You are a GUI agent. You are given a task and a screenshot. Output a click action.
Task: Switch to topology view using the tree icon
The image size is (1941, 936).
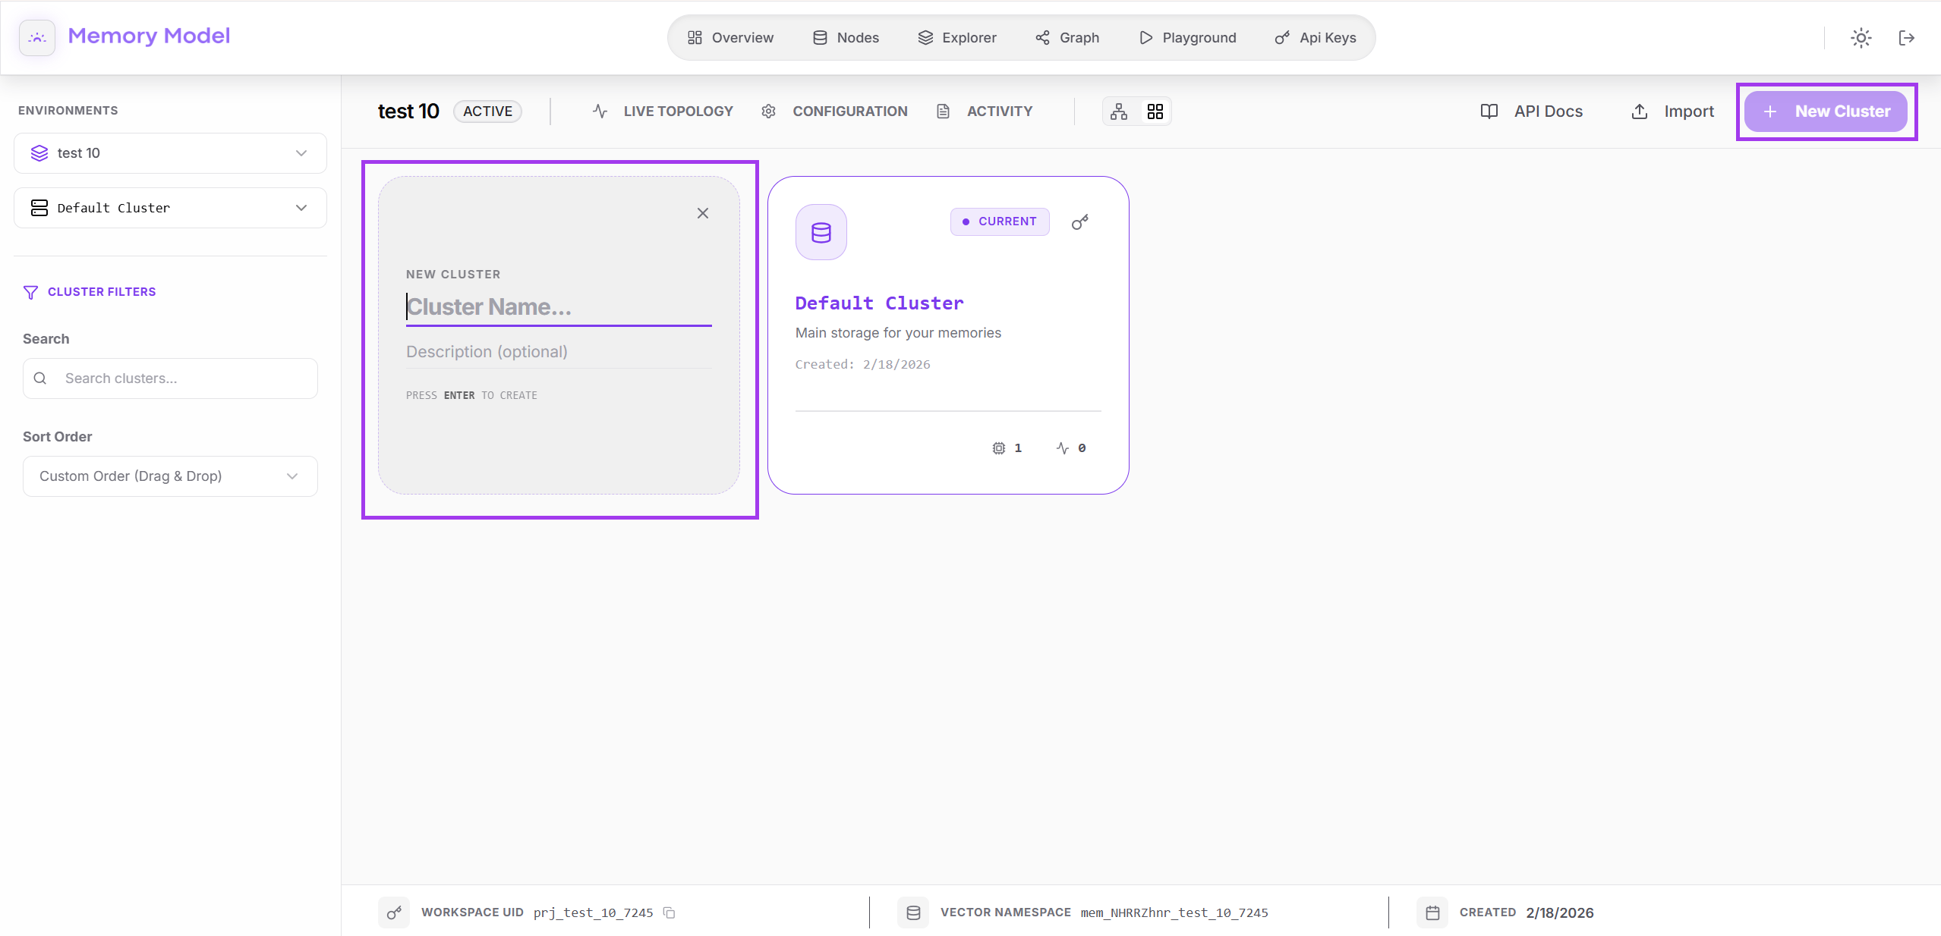(1119, 111)
